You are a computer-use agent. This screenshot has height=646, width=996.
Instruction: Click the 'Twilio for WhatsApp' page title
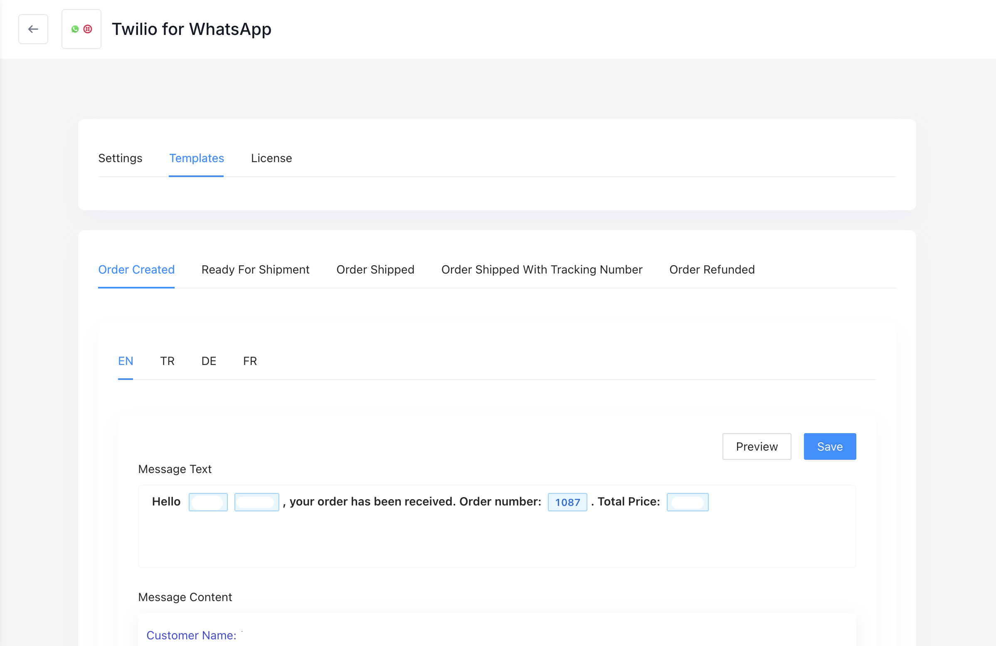coord(191,29)
